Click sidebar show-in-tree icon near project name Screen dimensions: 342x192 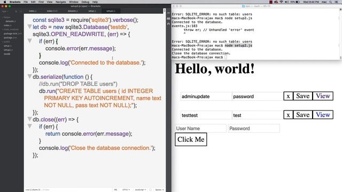[x=16, y=11]
